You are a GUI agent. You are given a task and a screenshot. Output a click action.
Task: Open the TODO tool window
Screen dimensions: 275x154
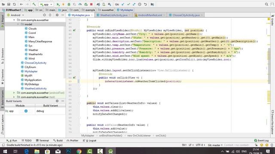point(27,141)
